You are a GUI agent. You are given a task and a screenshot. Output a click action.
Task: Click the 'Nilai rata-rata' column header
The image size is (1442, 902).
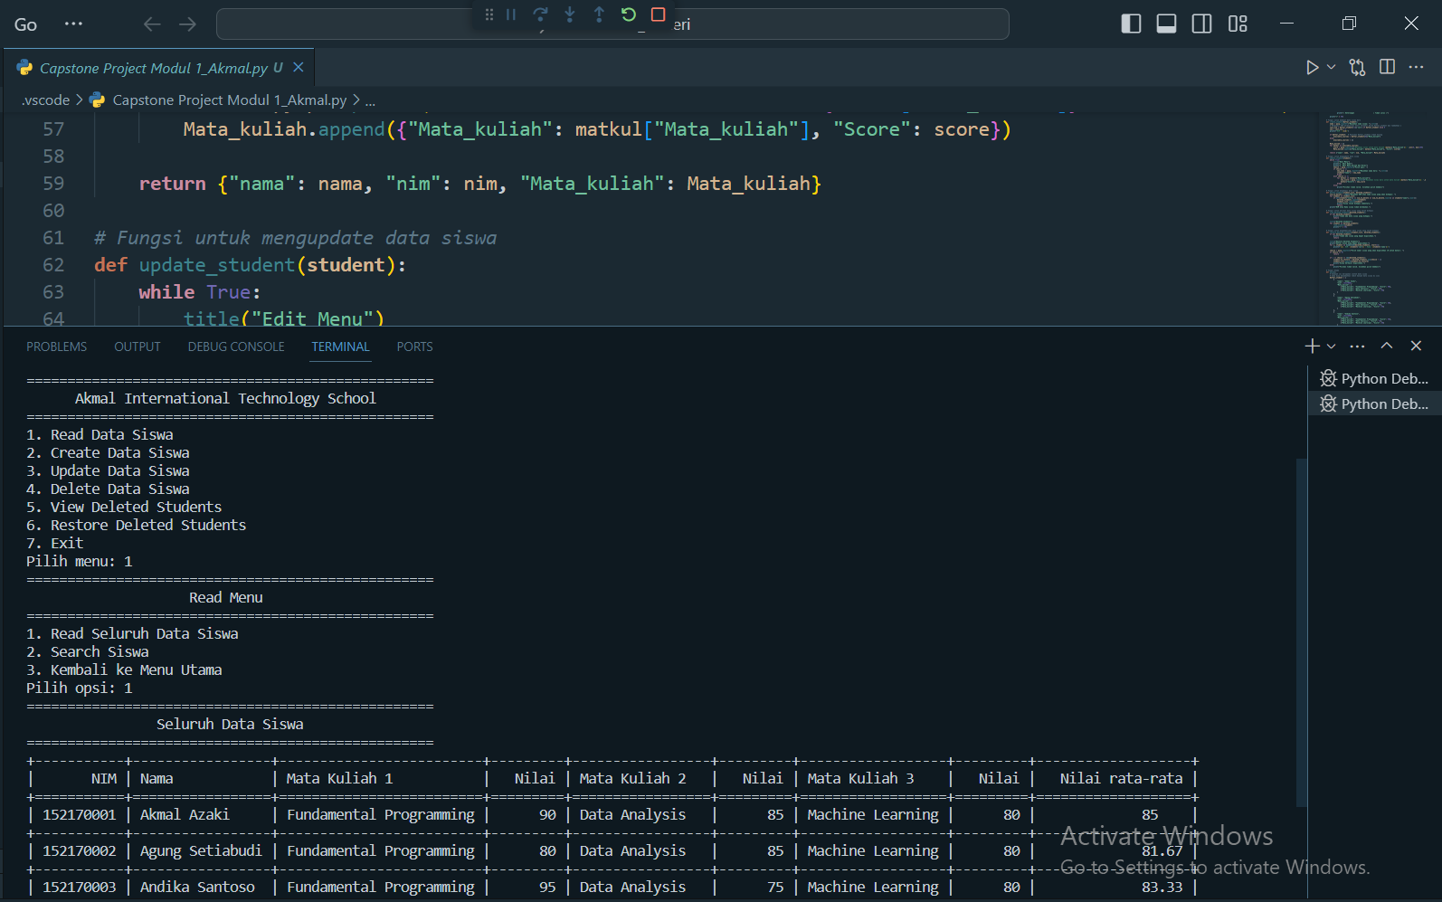coord(1121,778)
